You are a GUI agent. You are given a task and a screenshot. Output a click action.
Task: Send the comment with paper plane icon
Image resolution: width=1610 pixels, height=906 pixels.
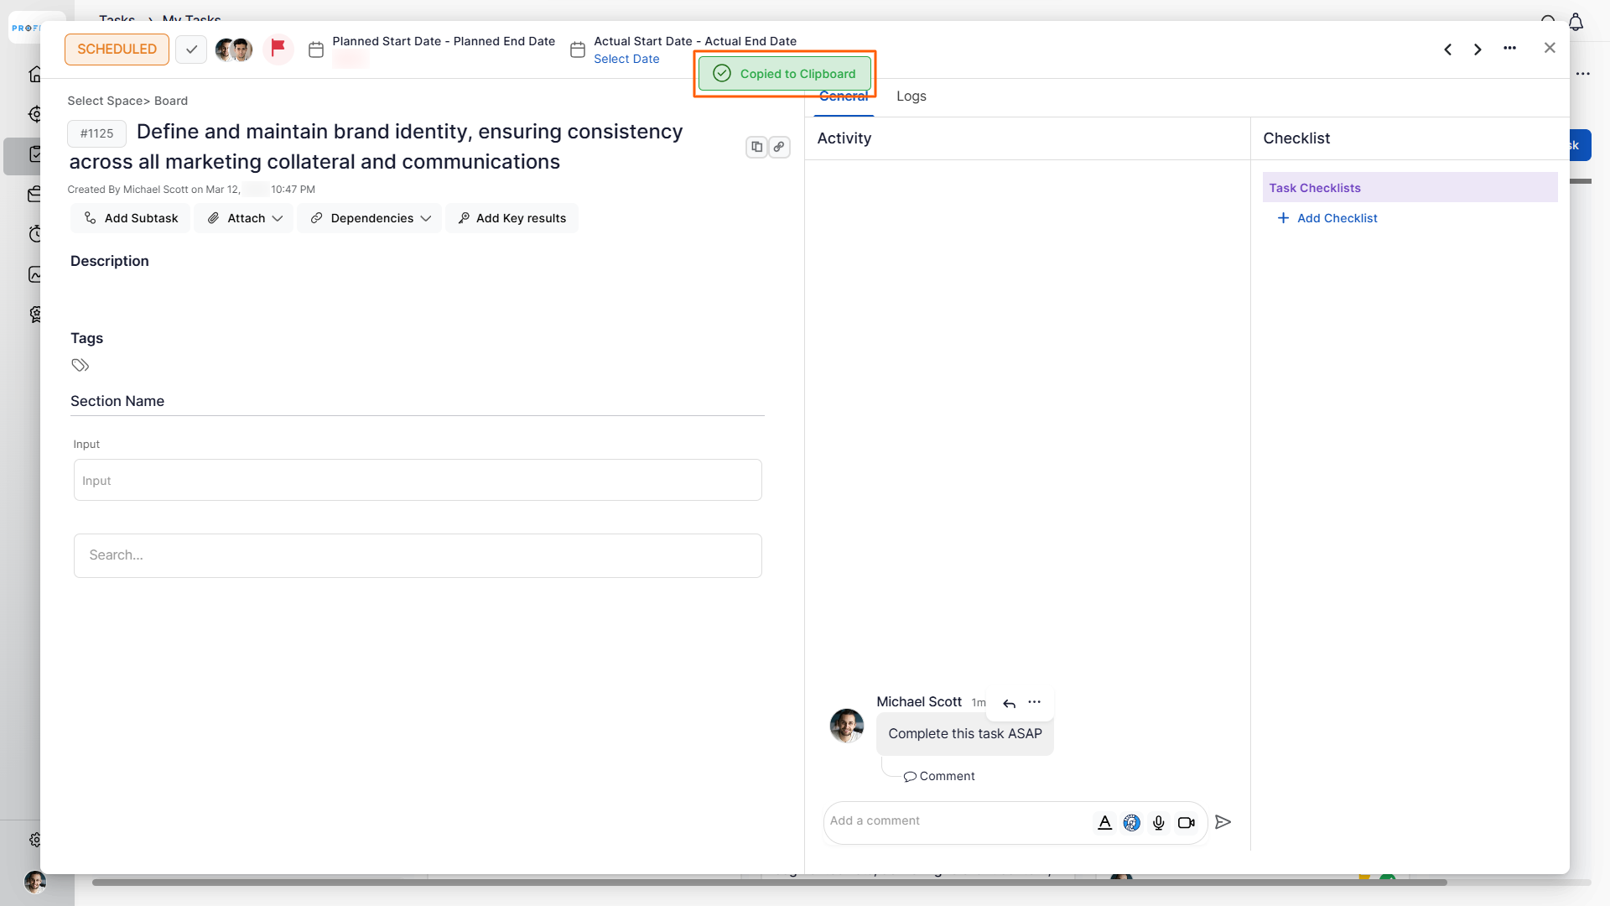[1223, 822]
